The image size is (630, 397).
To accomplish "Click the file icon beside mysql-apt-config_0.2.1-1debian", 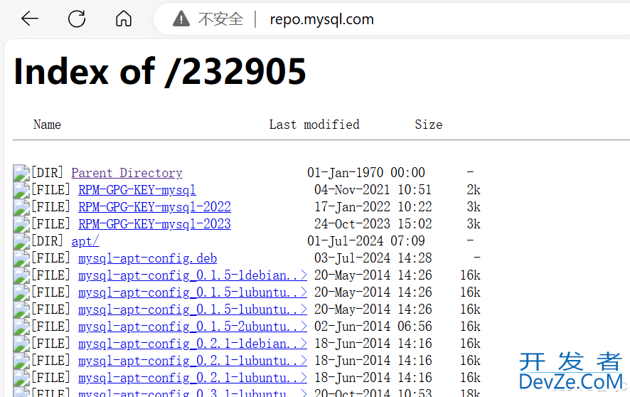I will coord(21,344).
